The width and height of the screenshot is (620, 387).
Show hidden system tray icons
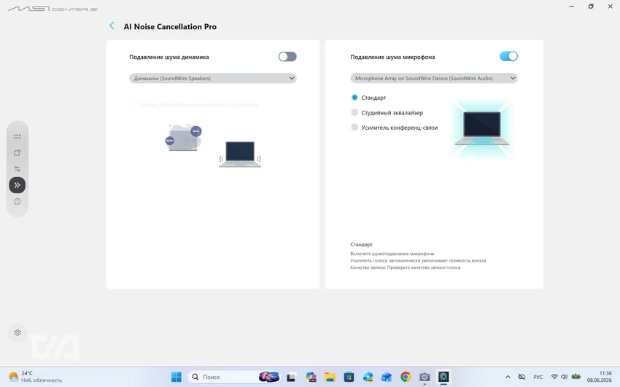click(x=508, y=377)
